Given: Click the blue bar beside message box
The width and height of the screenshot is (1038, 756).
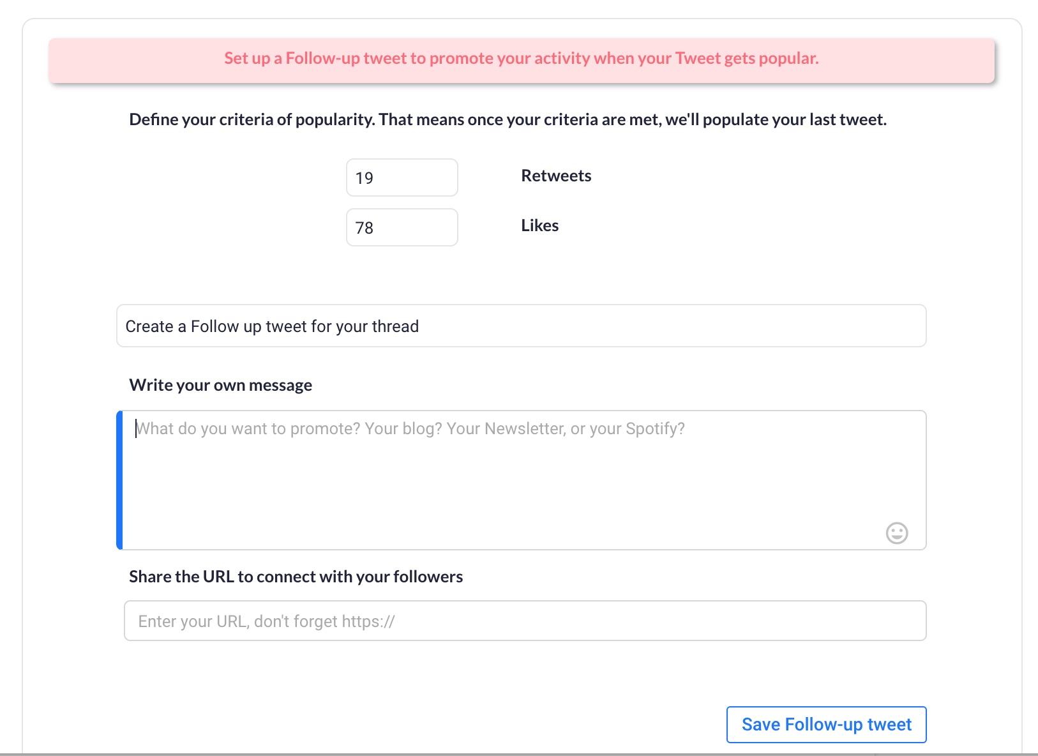Looking at the screenshot, I should point(119,480).
